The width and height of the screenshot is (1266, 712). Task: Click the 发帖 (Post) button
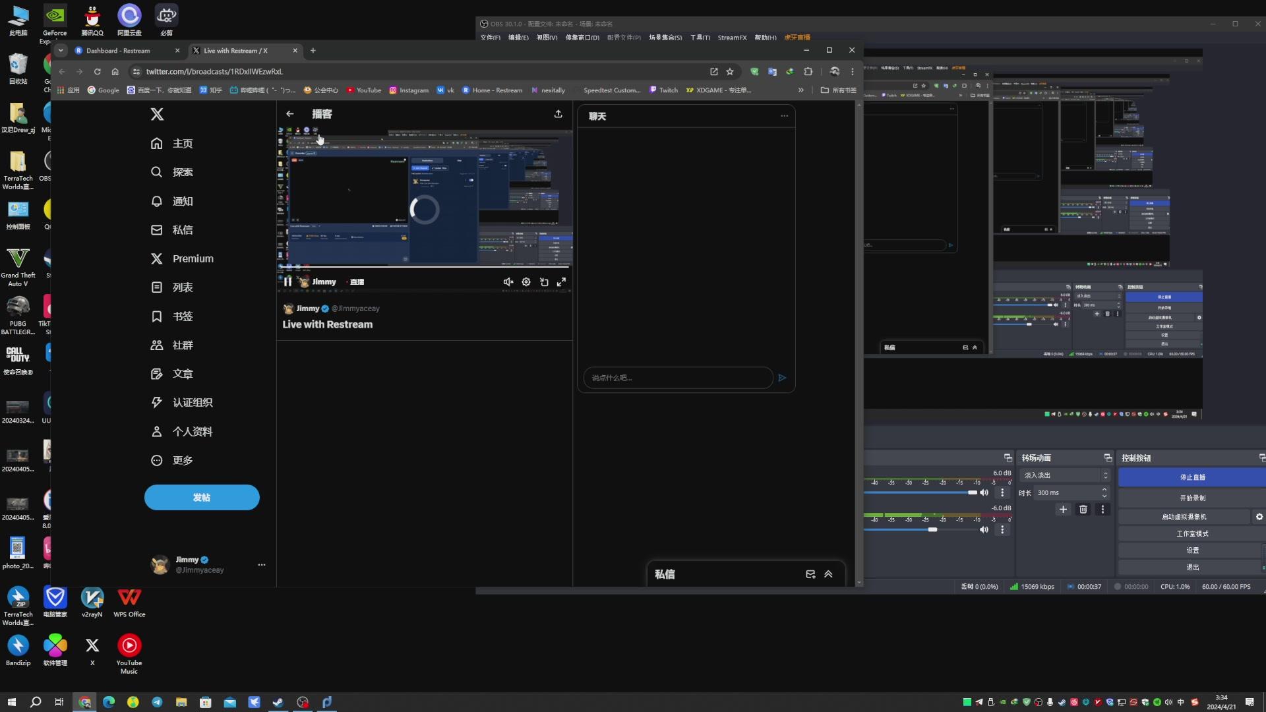click(202, 497)
